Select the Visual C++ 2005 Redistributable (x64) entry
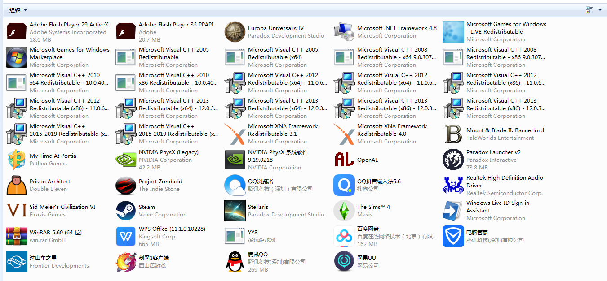 pyautogui.click(x=276, y=57)
